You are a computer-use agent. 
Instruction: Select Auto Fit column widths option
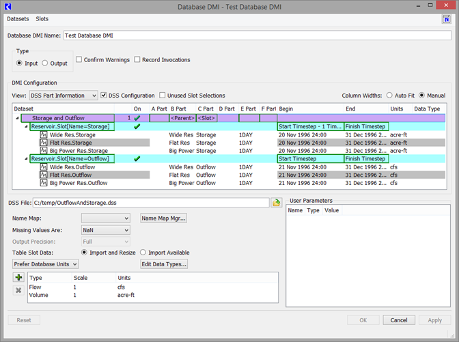tap(390, 96)
